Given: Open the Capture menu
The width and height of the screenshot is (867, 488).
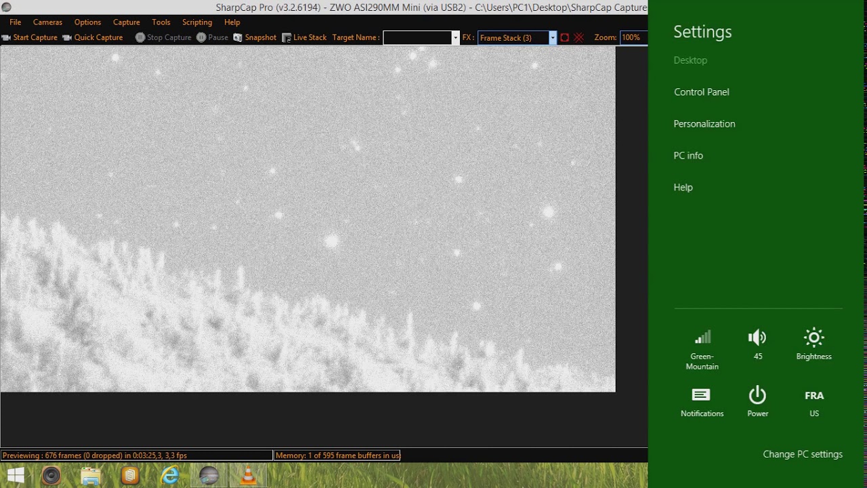Looking at the screenshot, I should pyautogui.click(x=126, y=22).
